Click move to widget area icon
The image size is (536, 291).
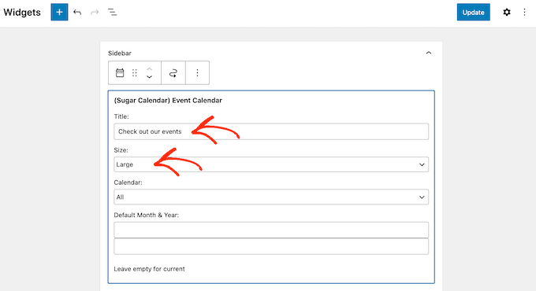click(x=173, y=72)
